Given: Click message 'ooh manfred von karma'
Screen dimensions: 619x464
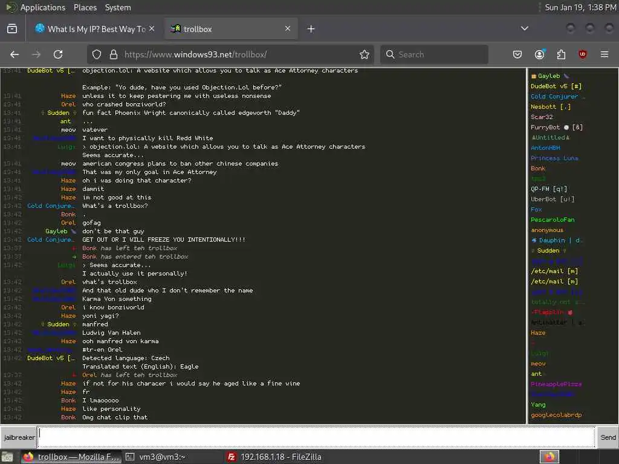Looking at the screenshot, I should point(120,341).
